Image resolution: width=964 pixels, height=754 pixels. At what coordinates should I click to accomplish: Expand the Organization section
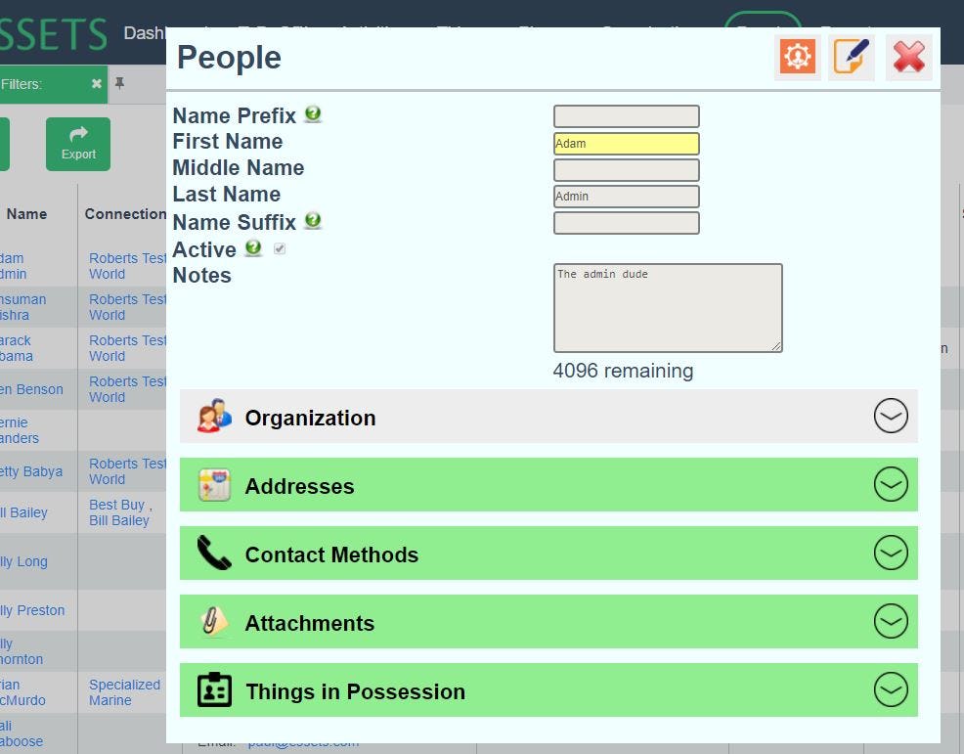[x=890, y=415]
